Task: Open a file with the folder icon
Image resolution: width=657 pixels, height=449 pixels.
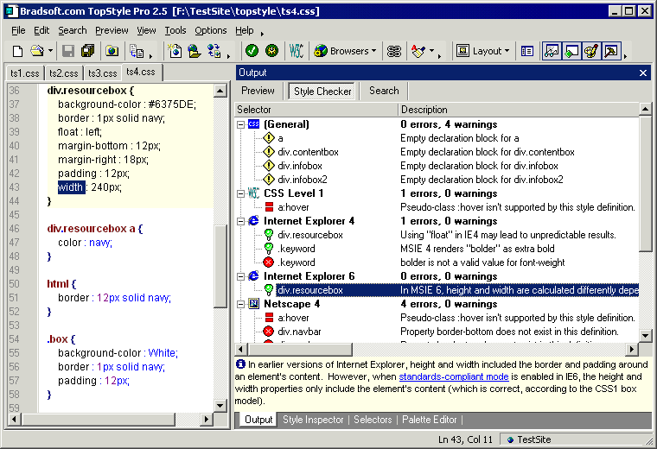Action: coord(37,51)
